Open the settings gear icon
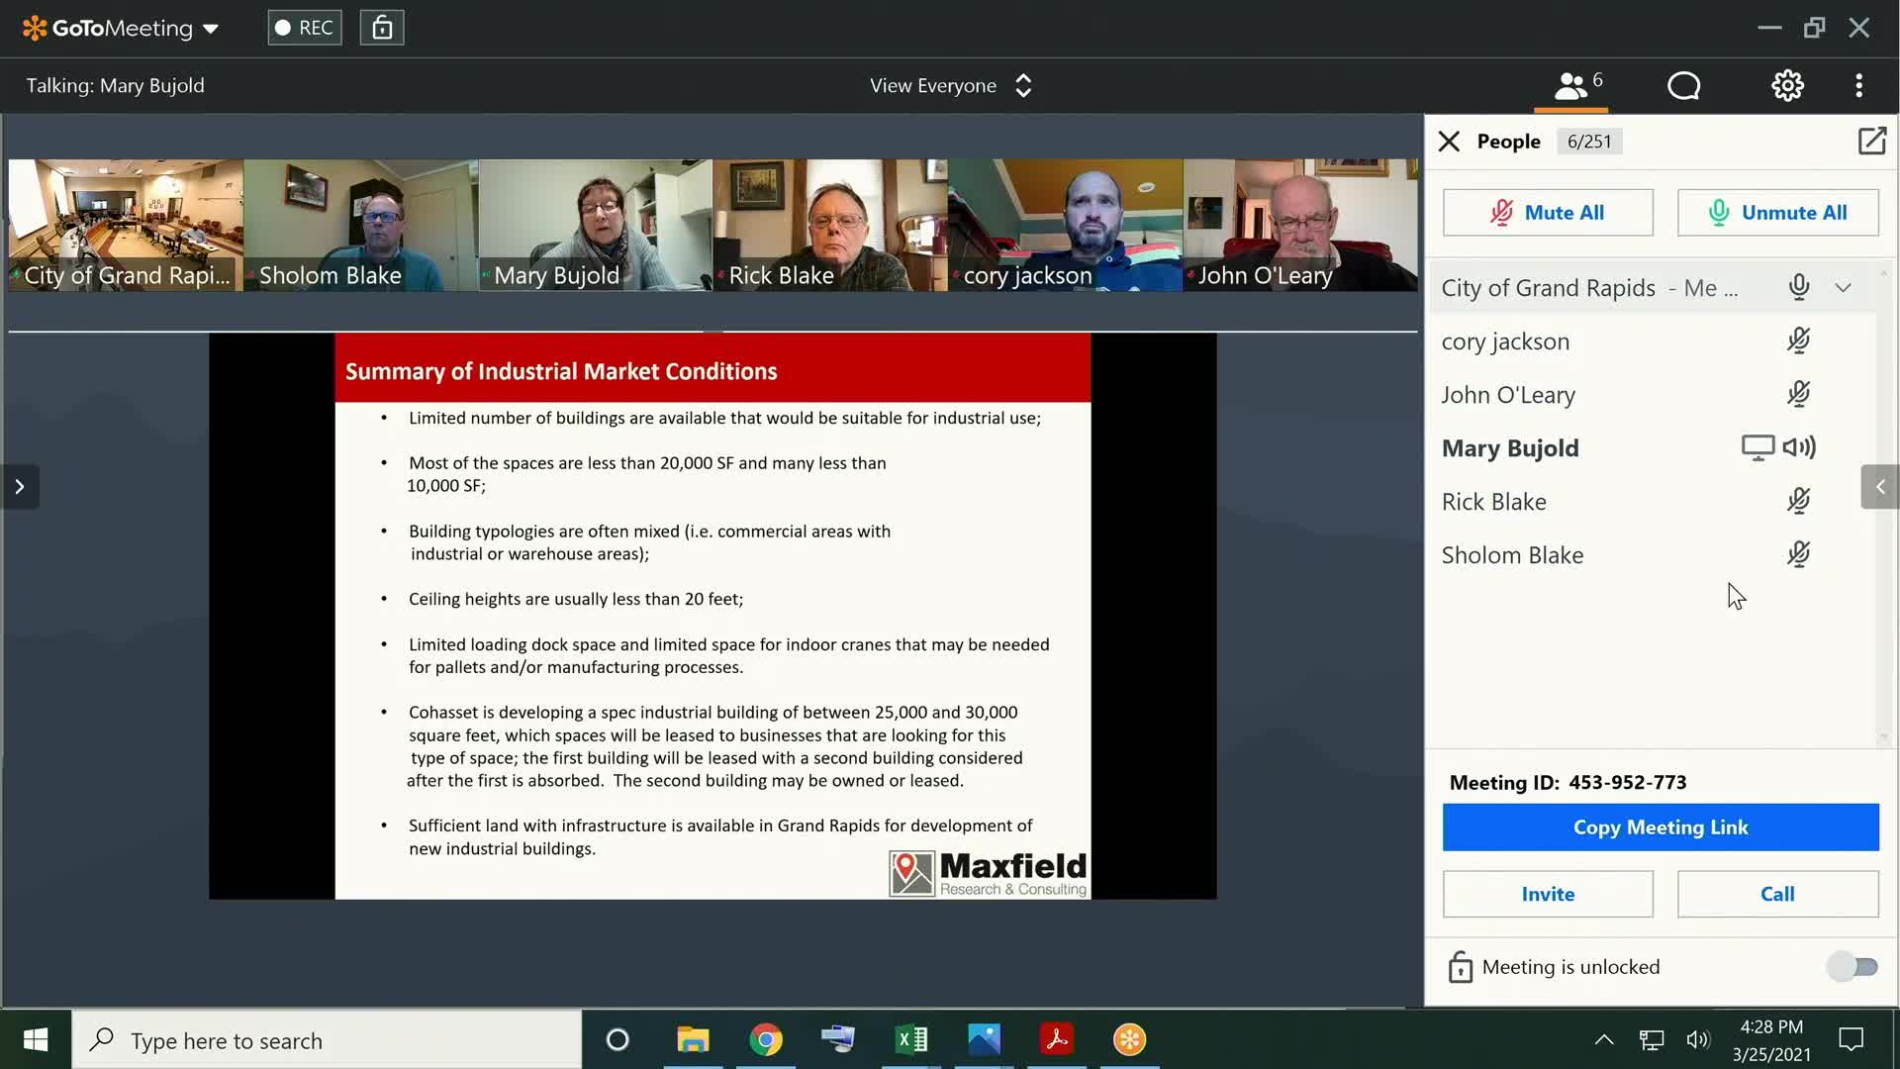 tap(1787, 86)
